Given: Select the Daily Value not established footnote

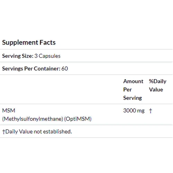Looking at the screenshot, I should [37, 131].
